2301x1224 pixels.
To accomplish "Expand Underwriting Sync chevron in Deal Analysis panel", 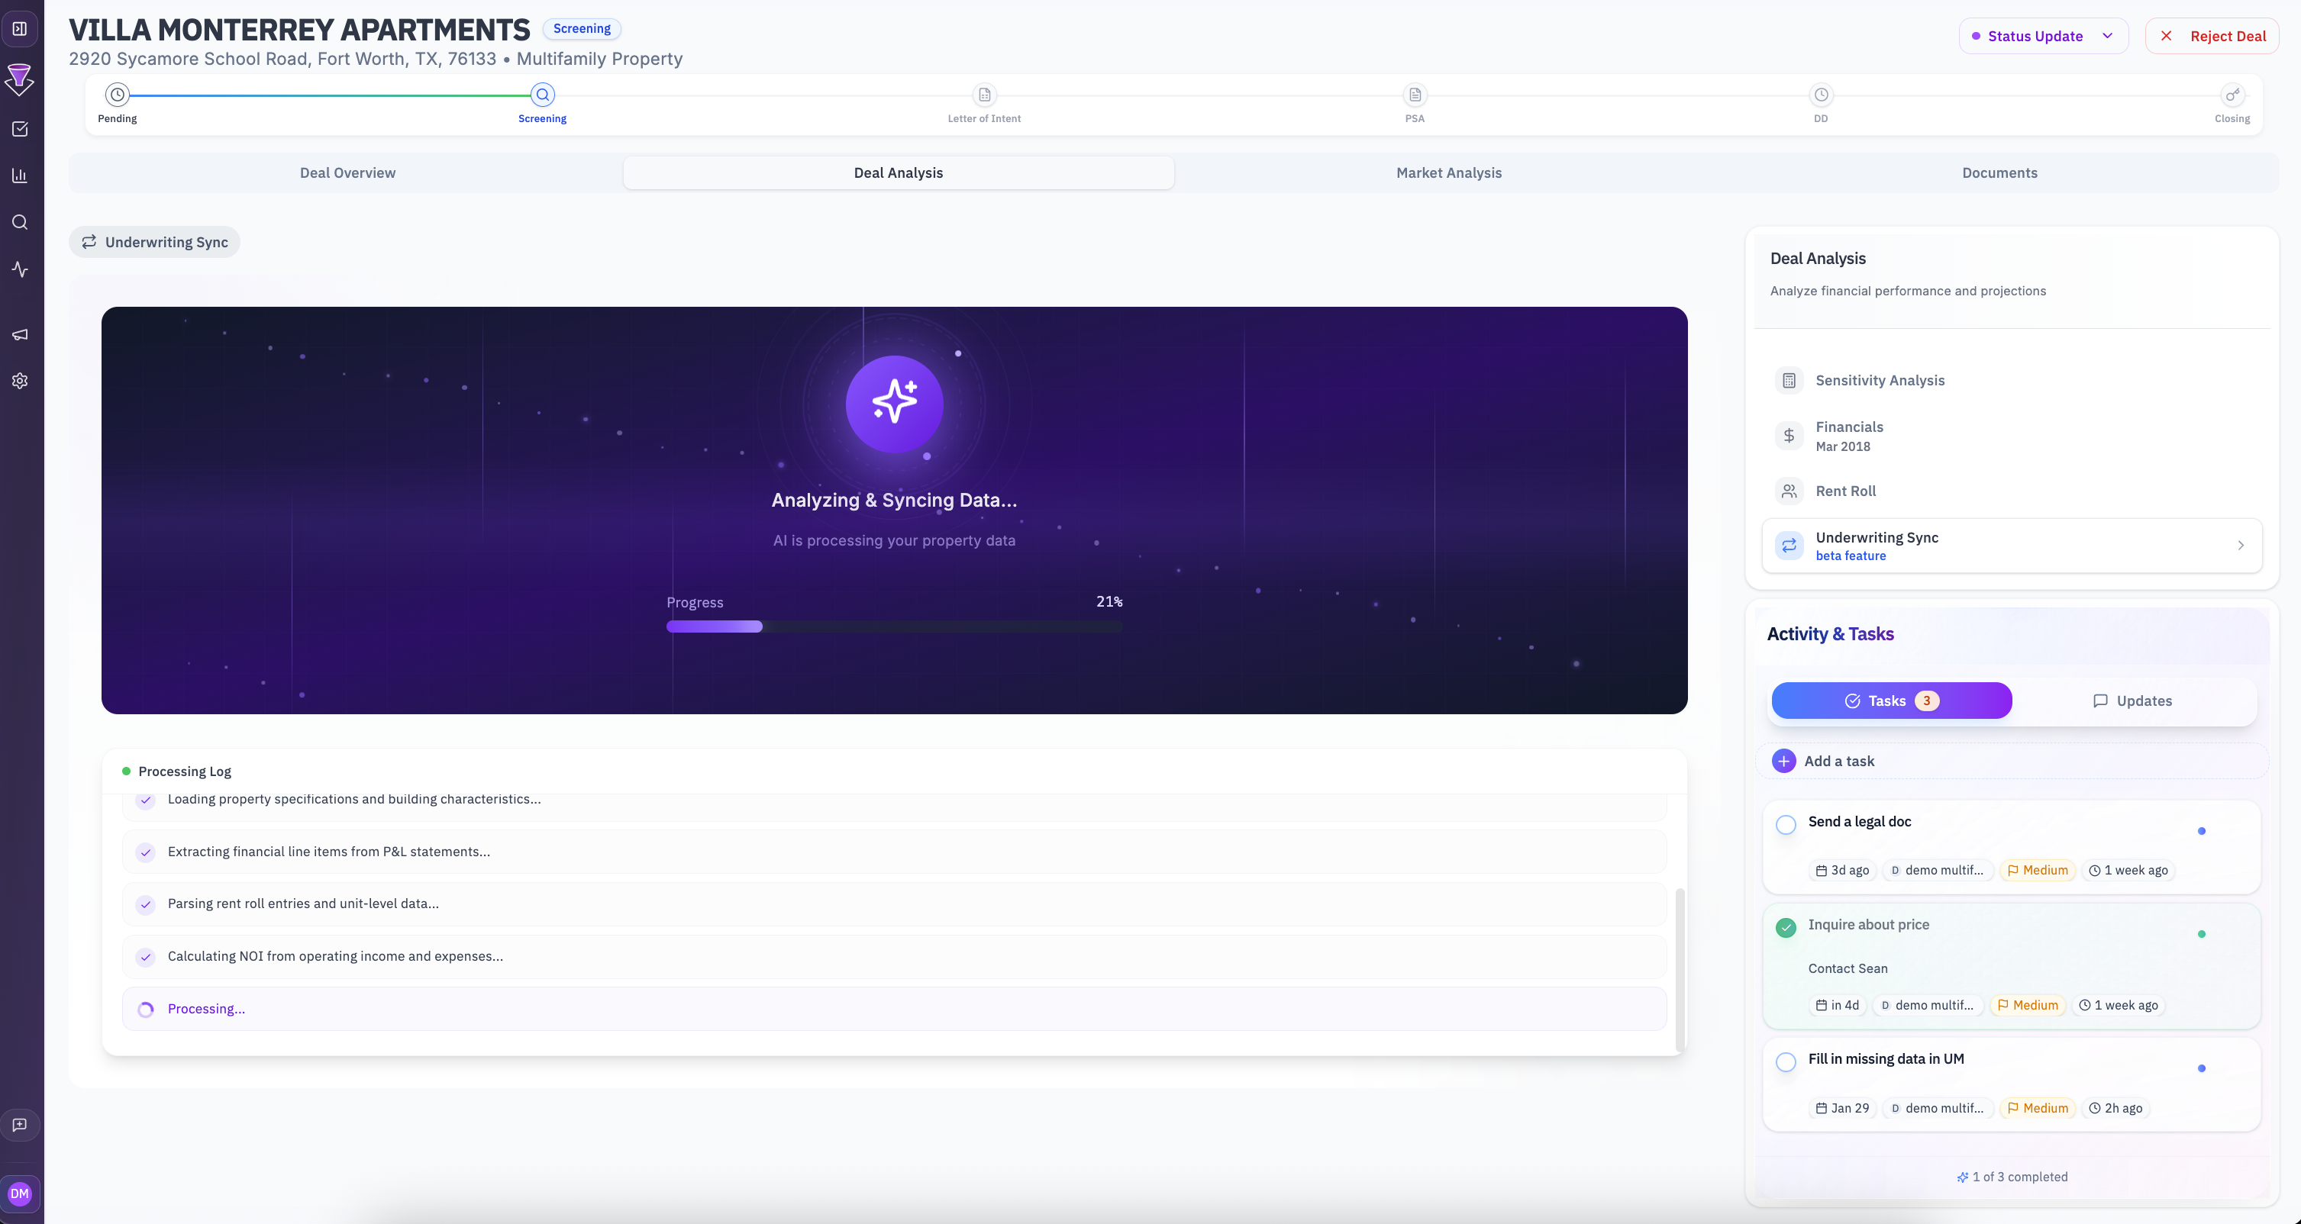I will 2240,546.
